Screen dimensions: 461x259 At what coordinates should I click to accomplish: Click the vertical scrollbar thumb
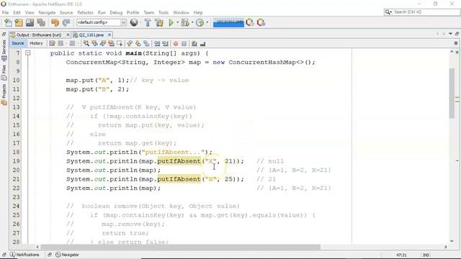click(x=452, y=93)
